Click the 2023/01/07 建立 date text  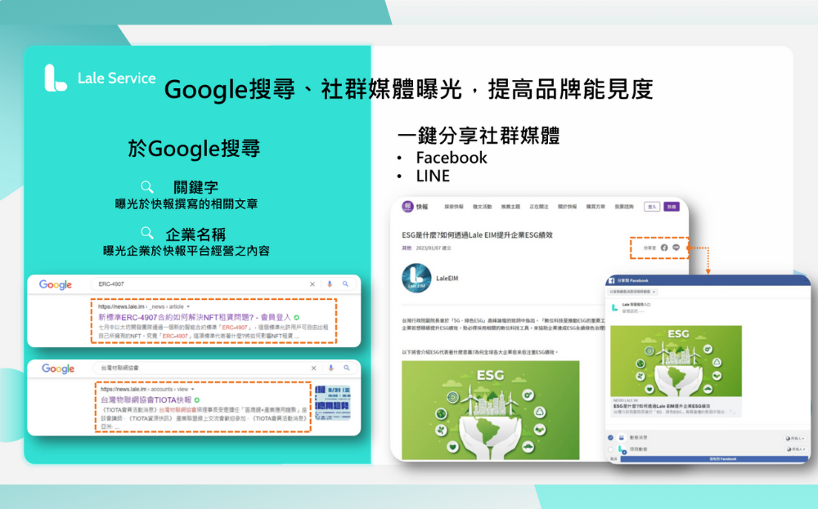[x=434, y=248]
